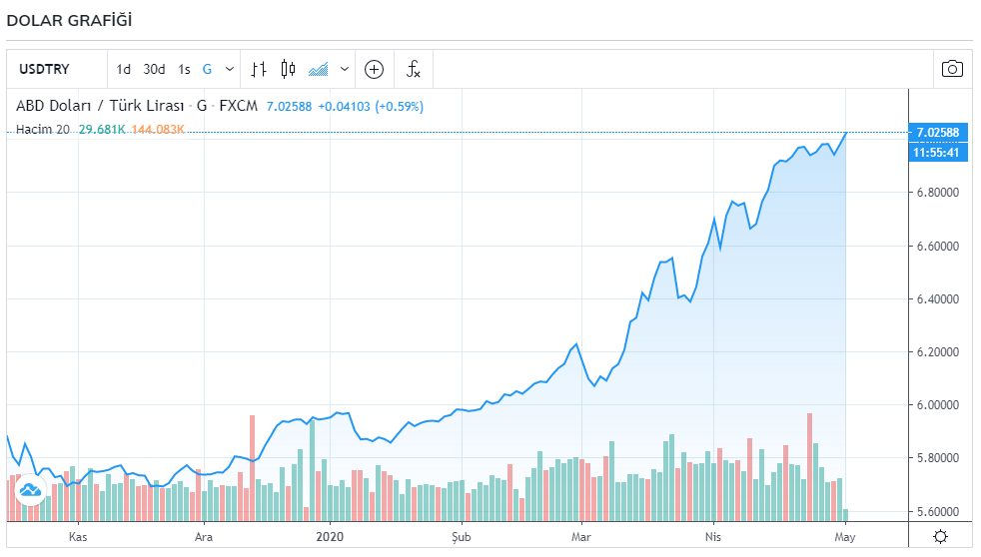Expand the time interval dropdown arrow
This screenshot has height=557, width=981.
[x=230, y=69]
